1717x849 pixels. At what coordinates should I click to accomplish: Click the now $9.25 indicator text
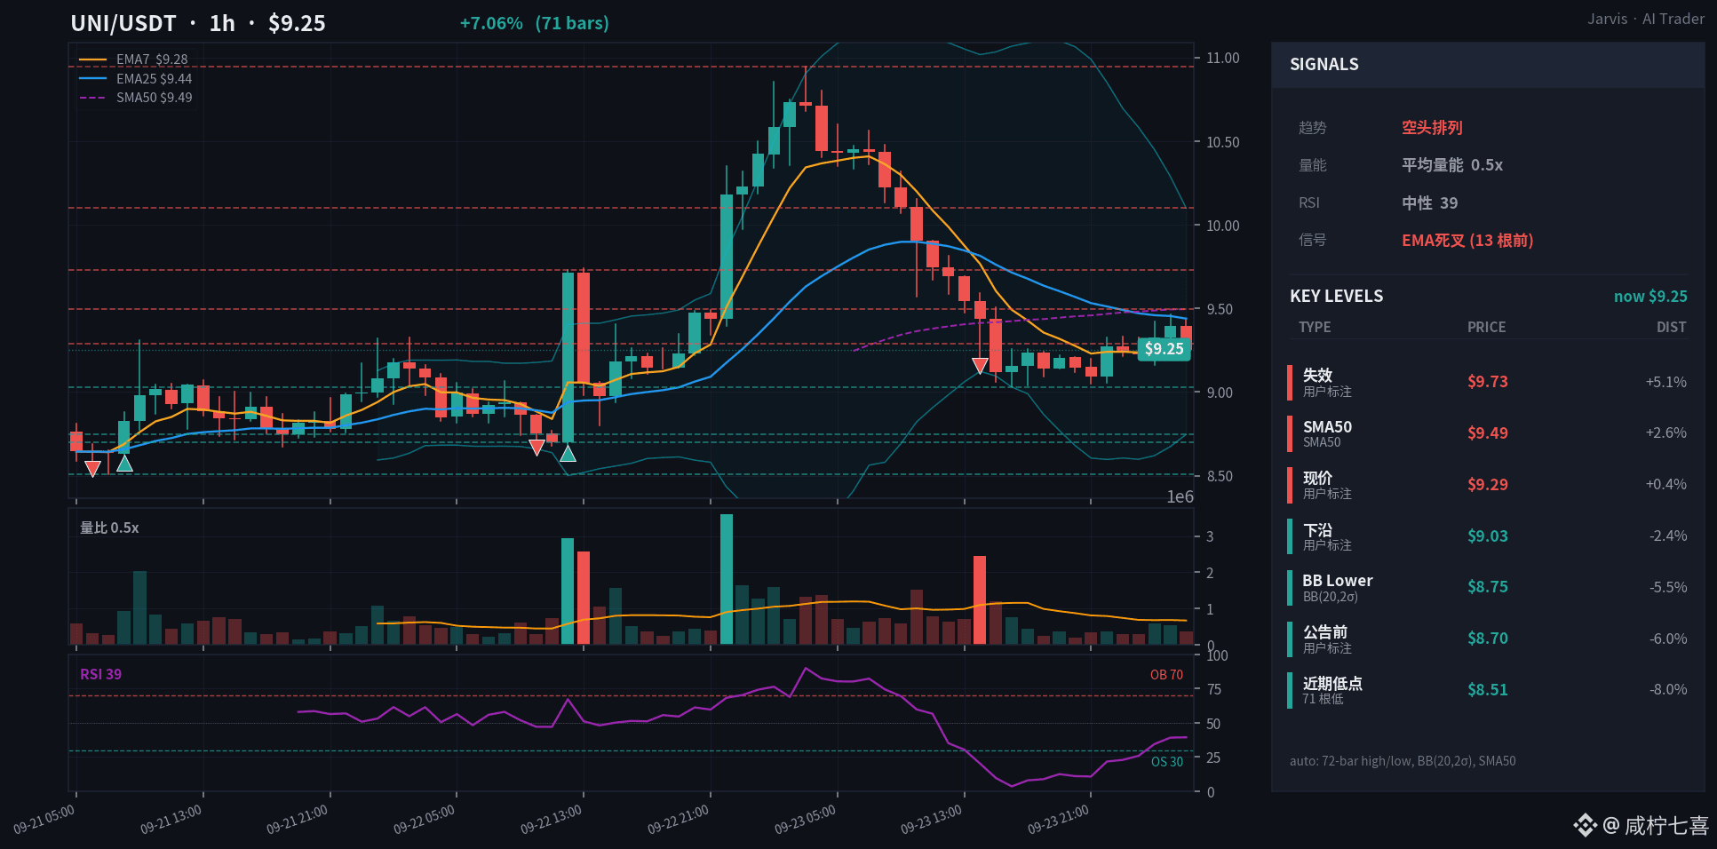[1650, 297]
